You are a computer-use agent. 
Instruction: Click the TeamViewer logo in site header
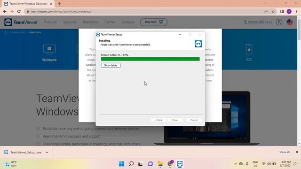21,22
